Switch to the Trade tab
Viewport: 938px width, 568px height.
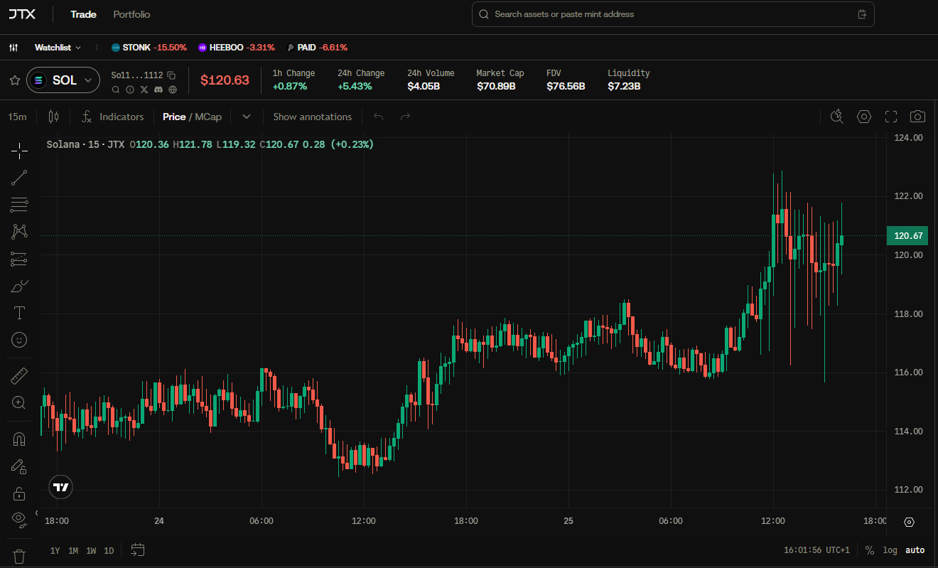point(83,14)
